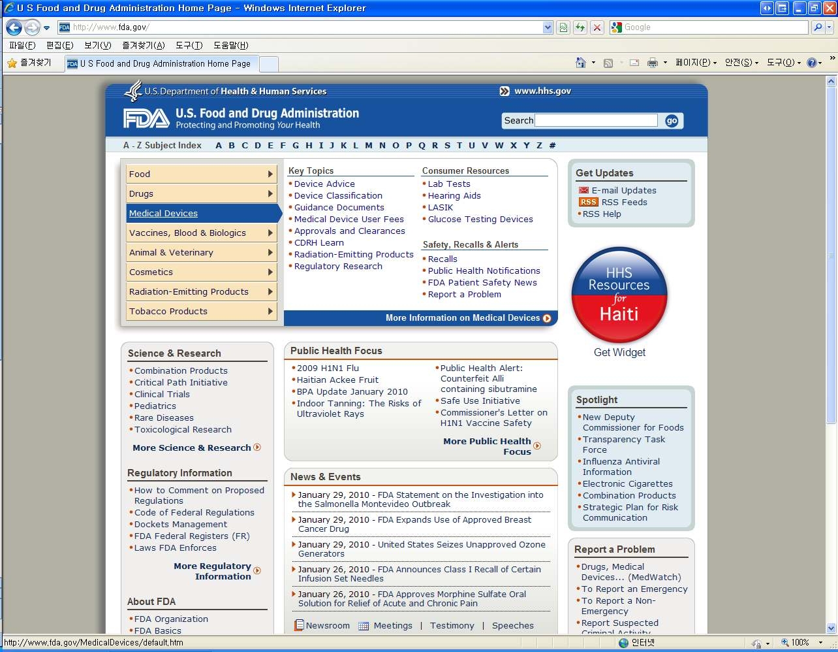Image resolution: width=838 pixels, height=652 pixels.
Task: Click More Public Health Focus arrow icon
Action: pos(537,446)
